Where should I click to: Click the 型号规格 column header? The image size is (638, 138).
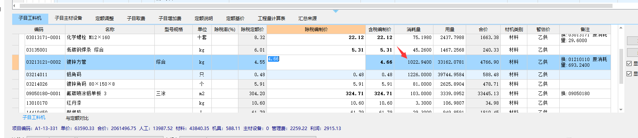pyautogui.click(x=174, y=29)
